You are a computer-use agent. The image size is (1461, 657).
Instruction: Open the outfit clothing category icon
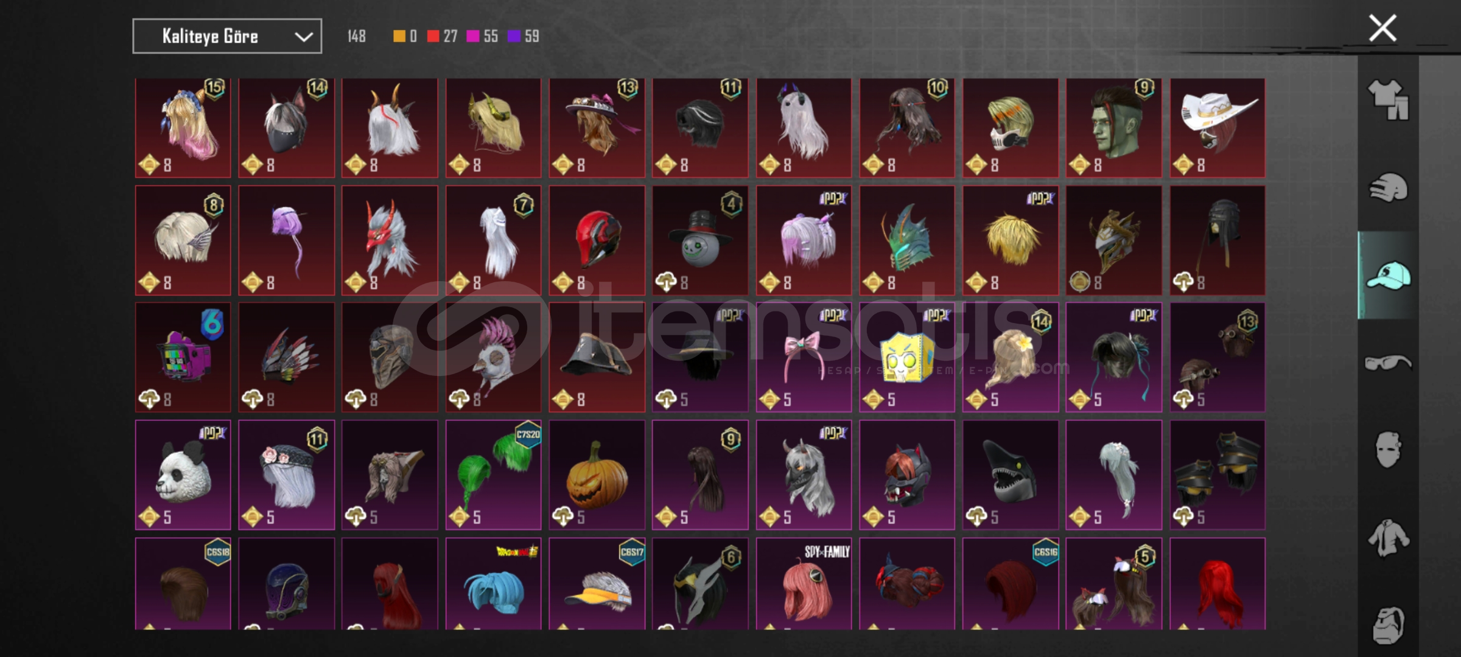click(x=1388, y=100)
